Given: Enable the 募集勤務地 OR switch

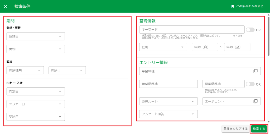Looking at the screenshot, I should pos(250,84).
